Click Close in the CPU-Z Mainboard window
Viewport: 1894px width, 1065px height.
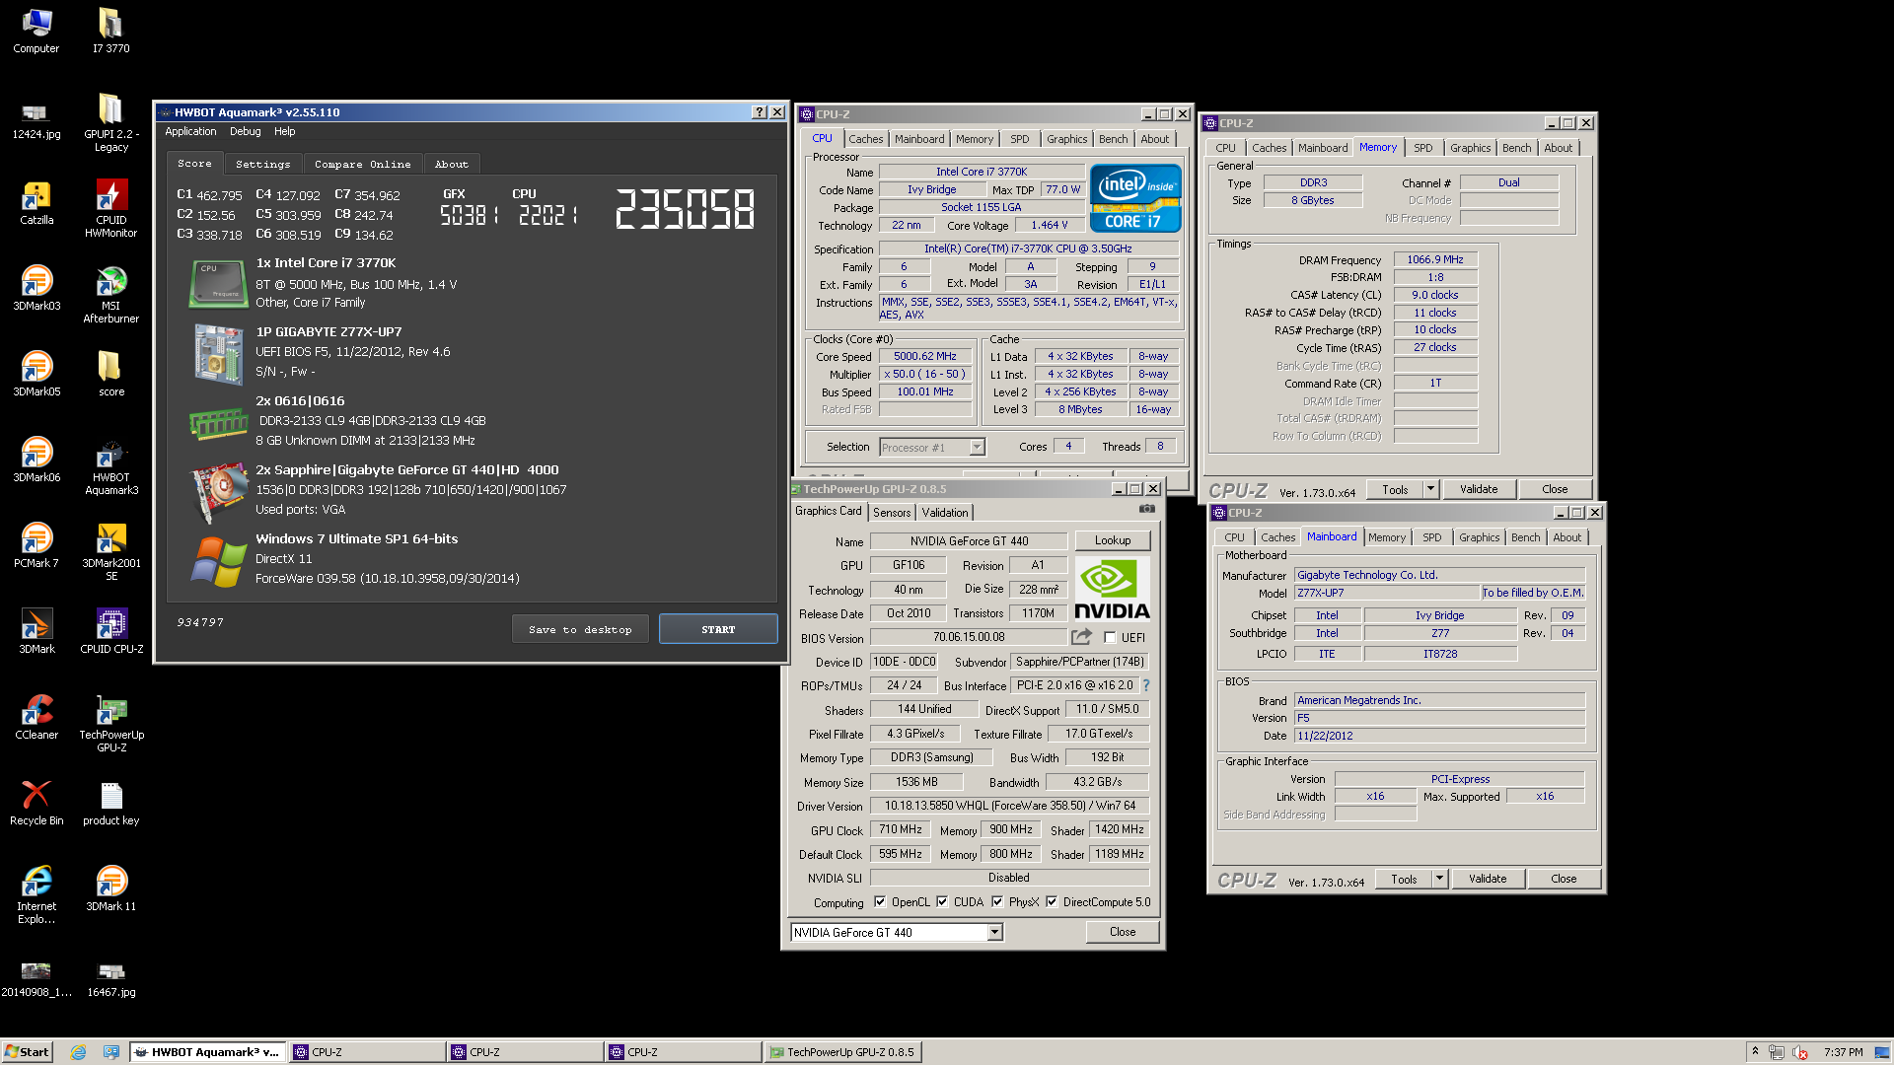(x=1563, y=879)
